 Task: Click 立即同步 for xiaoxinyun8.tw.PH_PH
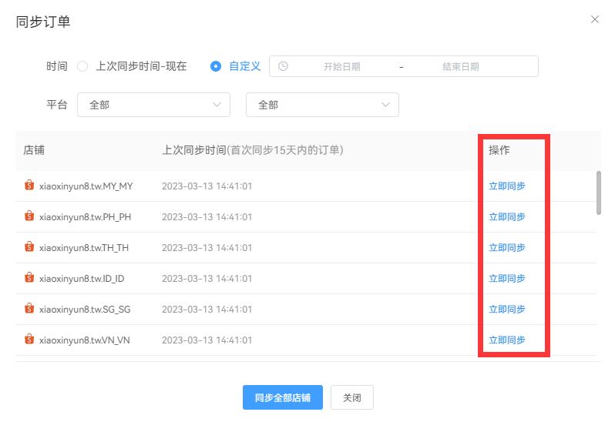(507, 216)
